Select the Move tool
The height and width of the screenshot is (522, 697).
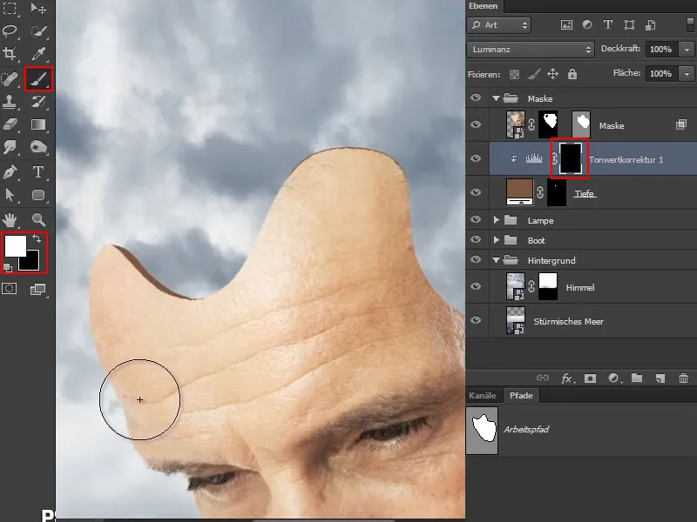click(38, 8)
